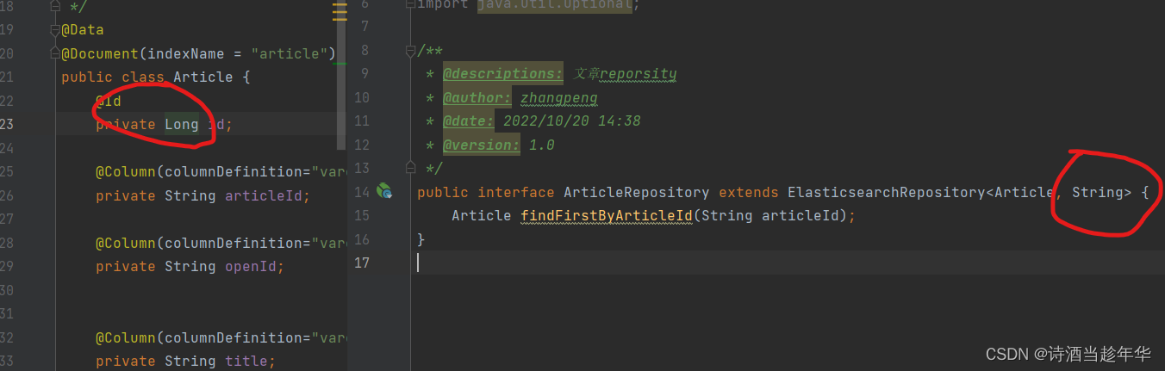Collapse the fold marker next to @Data

tap(56, 30)
